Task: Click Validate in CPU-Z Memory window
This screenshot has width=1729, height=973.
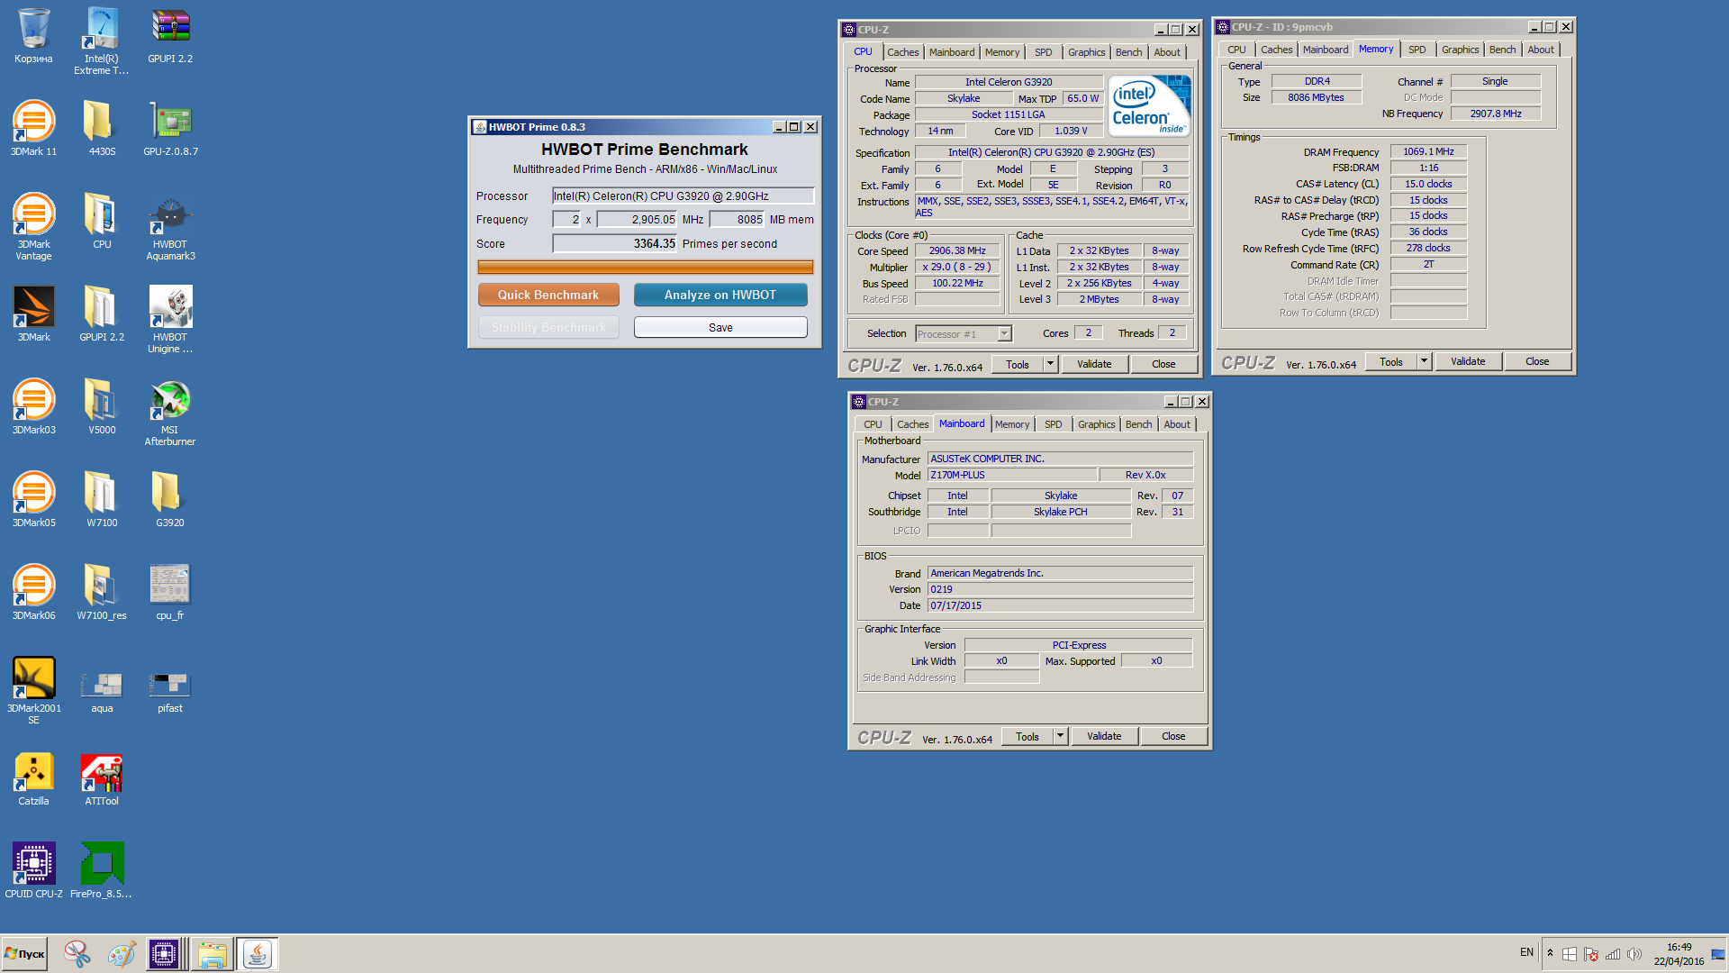Action: coord(1468,361)
